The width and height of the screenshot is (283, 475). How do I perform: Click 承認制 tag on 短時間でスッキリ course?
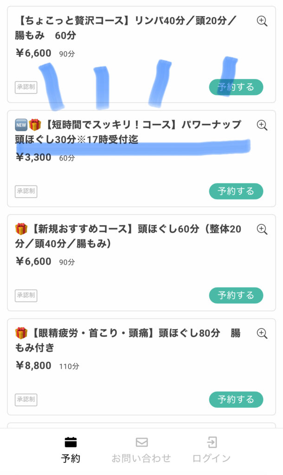tap(26, 191)
